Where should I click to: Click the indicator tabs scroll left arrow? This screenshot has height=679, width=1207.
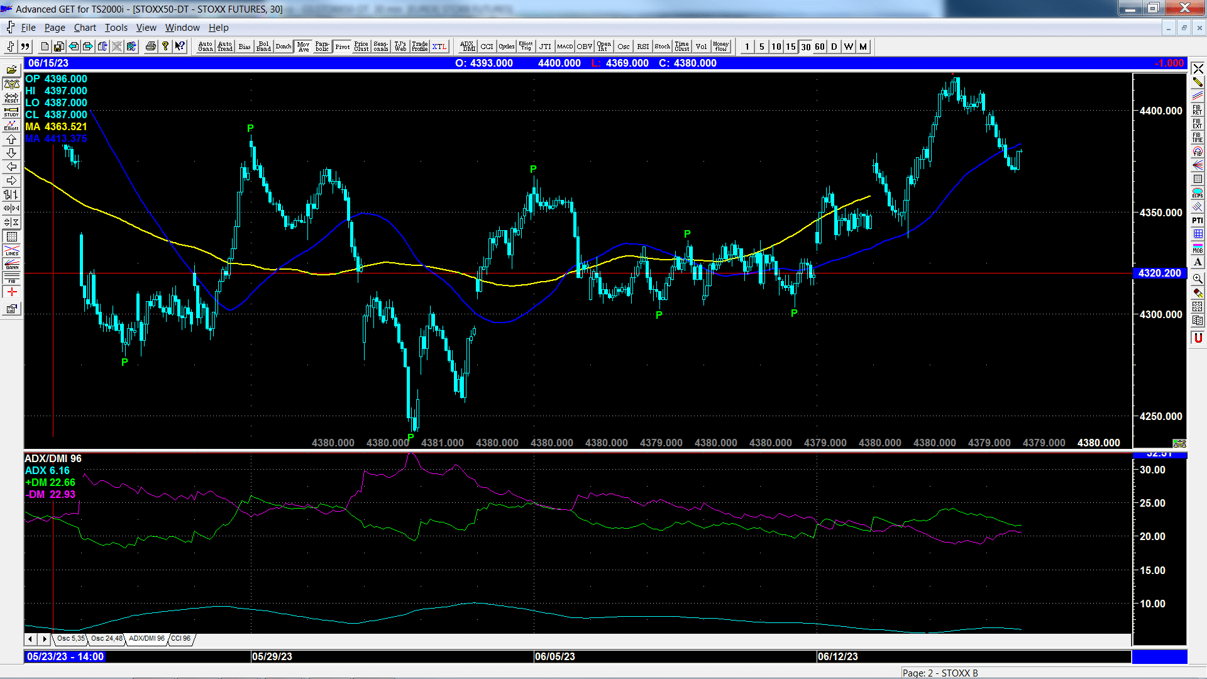[30, 639]
